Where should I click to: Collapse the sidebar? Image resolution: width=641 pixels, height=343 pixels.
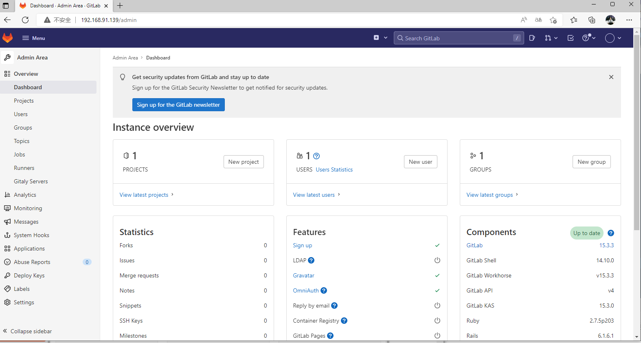(x=28, y=331)
